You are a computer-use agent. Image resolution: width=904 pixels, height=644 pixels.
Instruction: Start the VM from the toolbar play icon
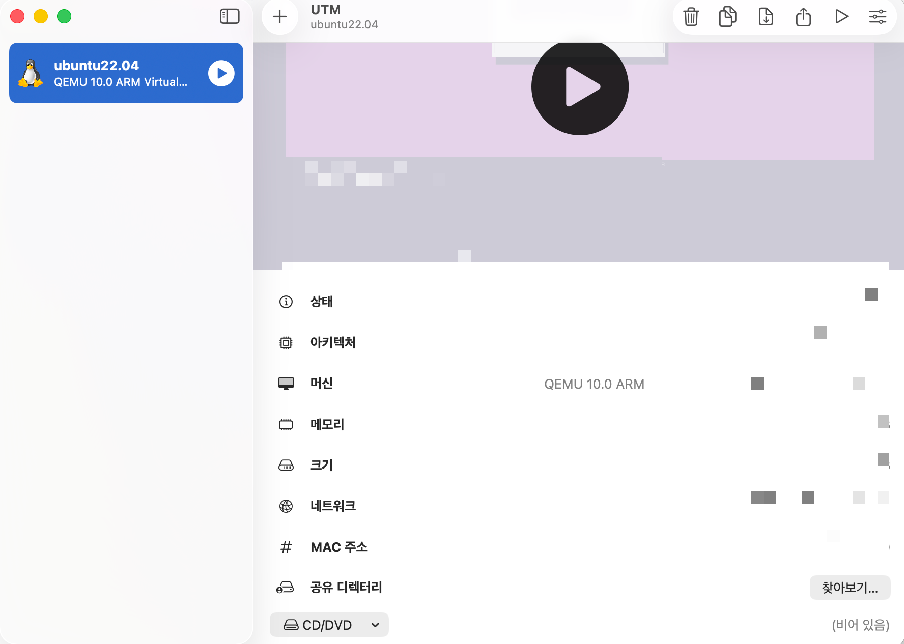tap(841, 17)
